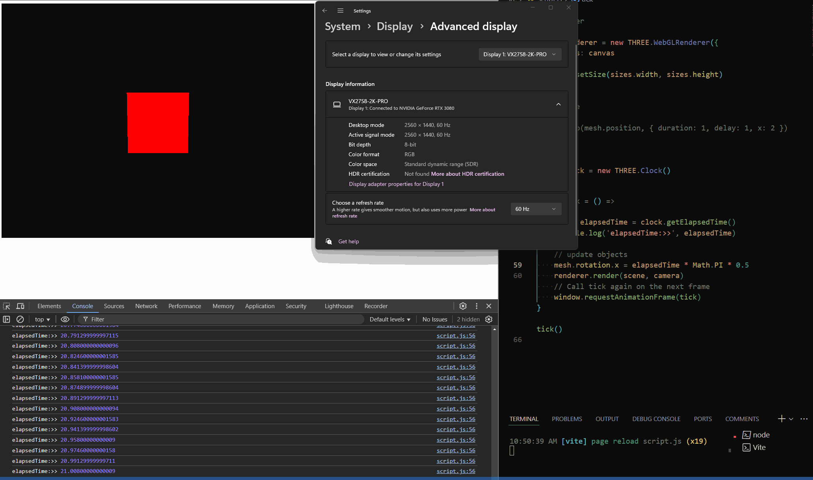Viewport: 813px width, 480px height.
Task: Open the Display 1 selection dropdown
Action: coord(519,54)
